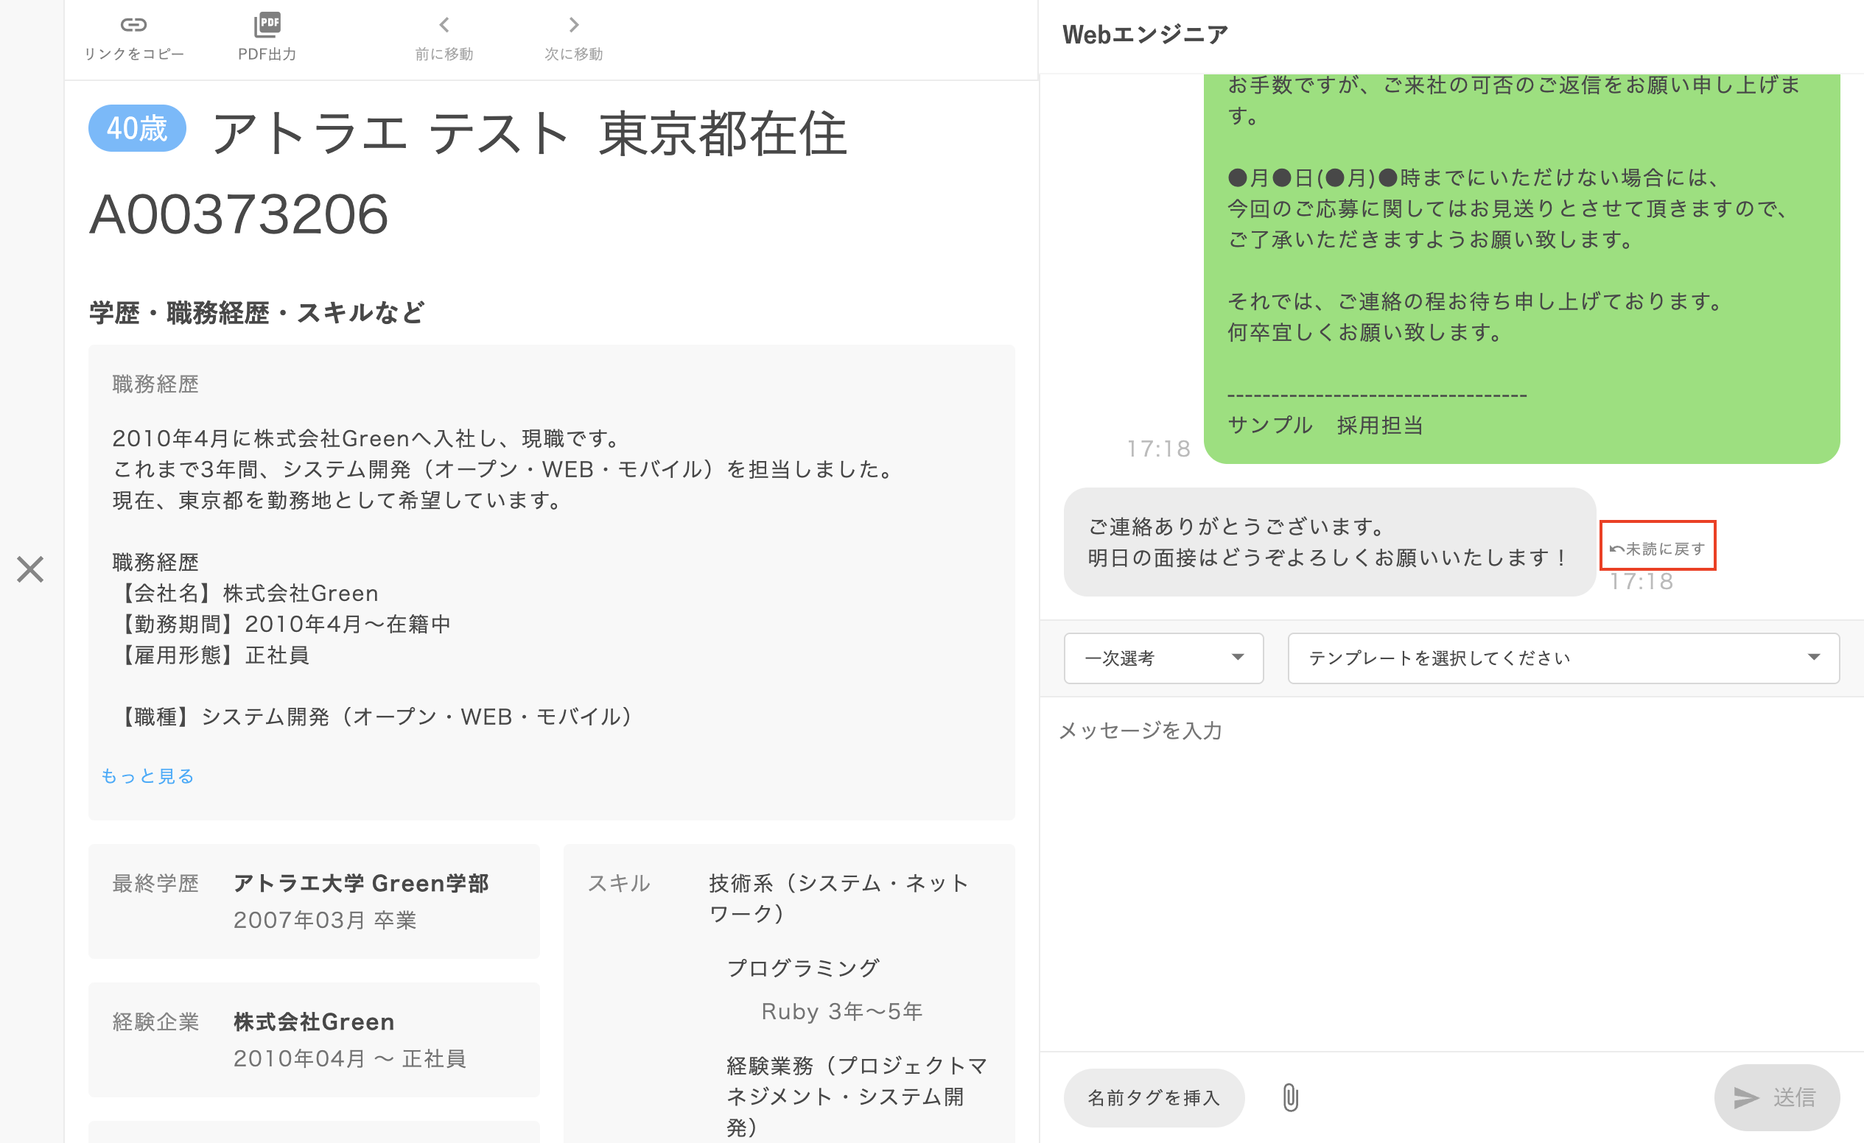The height and width of the screenshot is (1143, 1864).
Task: Click the アトラエ大学 Green学部 education entry
Action: point(362,883)
